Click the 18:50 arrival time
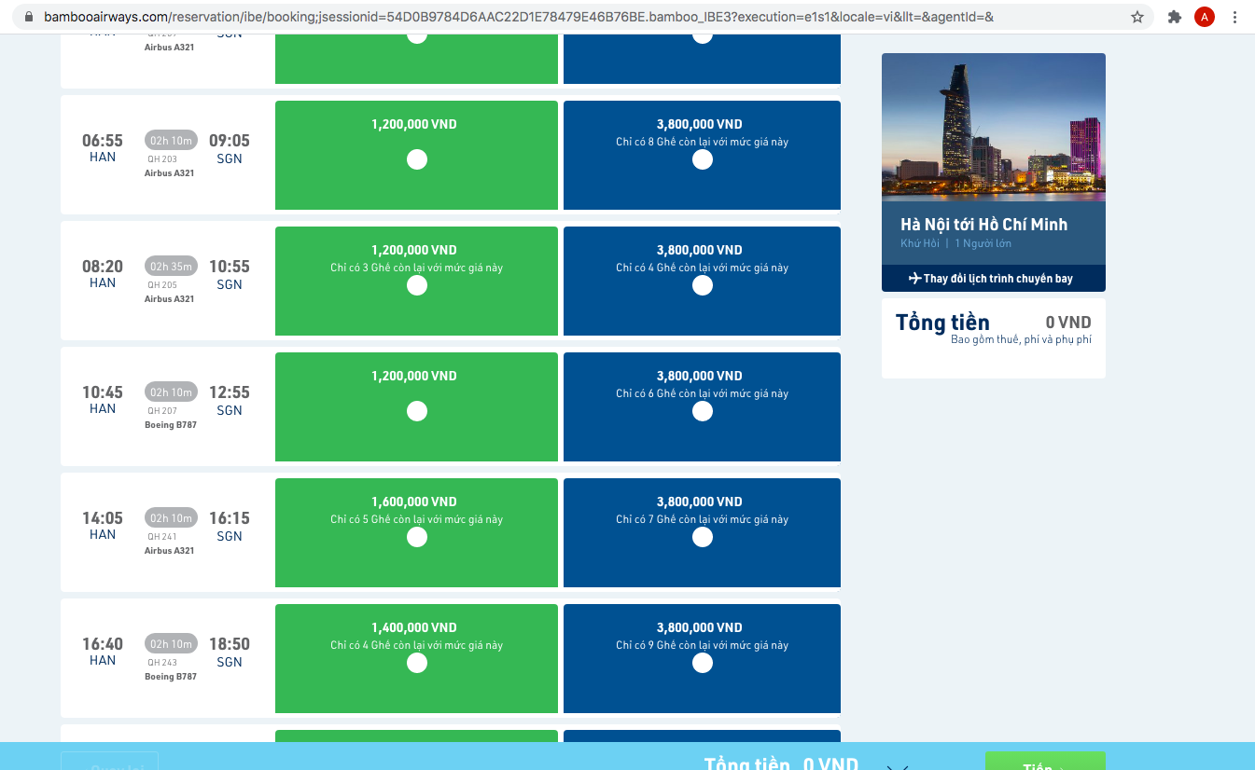The height and width of the screenshot is (770, 1255). coord(230,644)
